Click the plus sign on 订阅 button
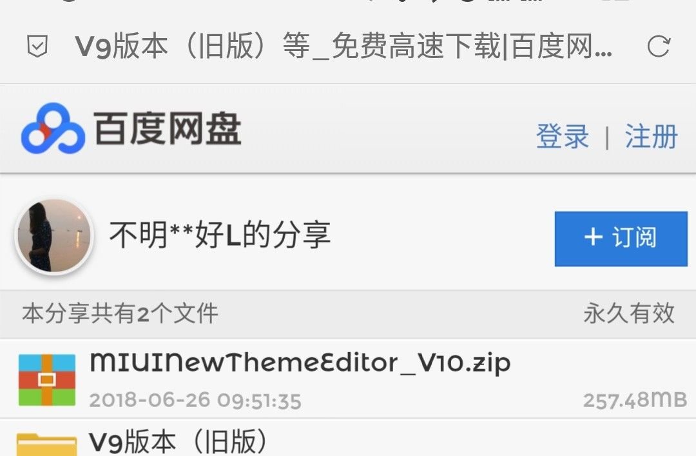The image size is (696, 456). click(x=594, y=237)
